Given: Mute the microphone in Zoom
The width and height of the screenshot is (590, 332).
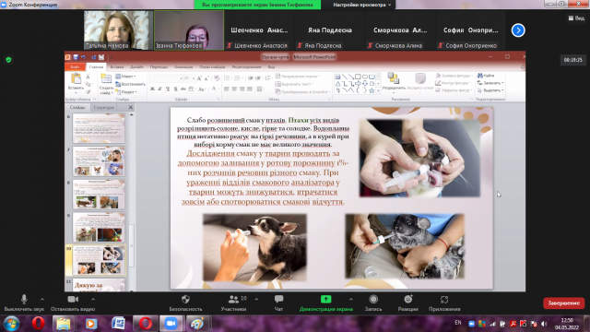Looking at the screenshot, I should pyautogui.click(x=24, y=302).
